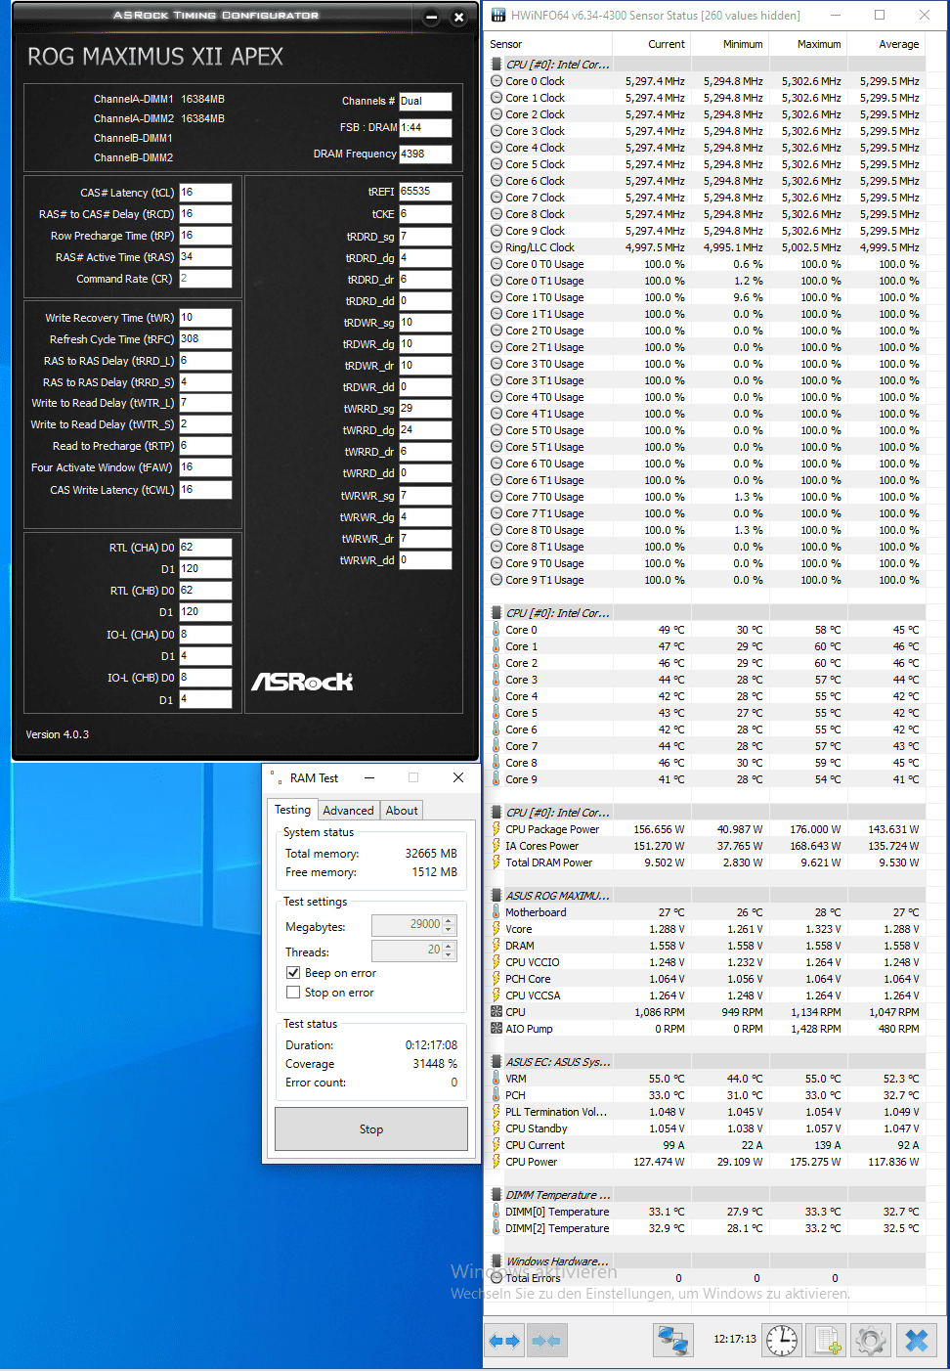This screenshot has height=1371, width=950.
Task: Select the Total Errors sensor row
Action: pyautogui.click(x=706, y=1278)
